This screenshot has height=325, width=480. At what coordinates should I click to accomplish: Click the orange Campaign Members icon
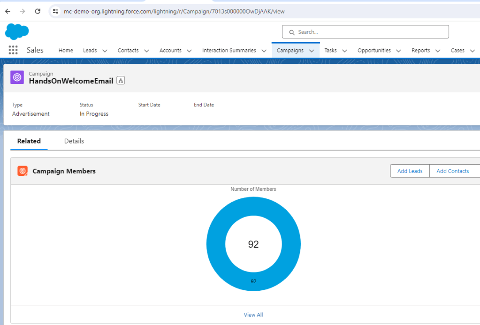pos(23,171)
